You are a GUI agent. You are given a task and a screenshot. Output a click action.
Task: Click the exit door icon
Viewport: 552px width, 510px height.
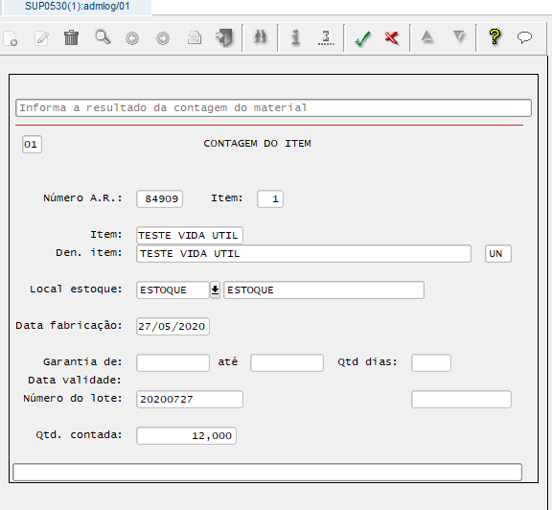pyautogui.click(x=224, y=37)
